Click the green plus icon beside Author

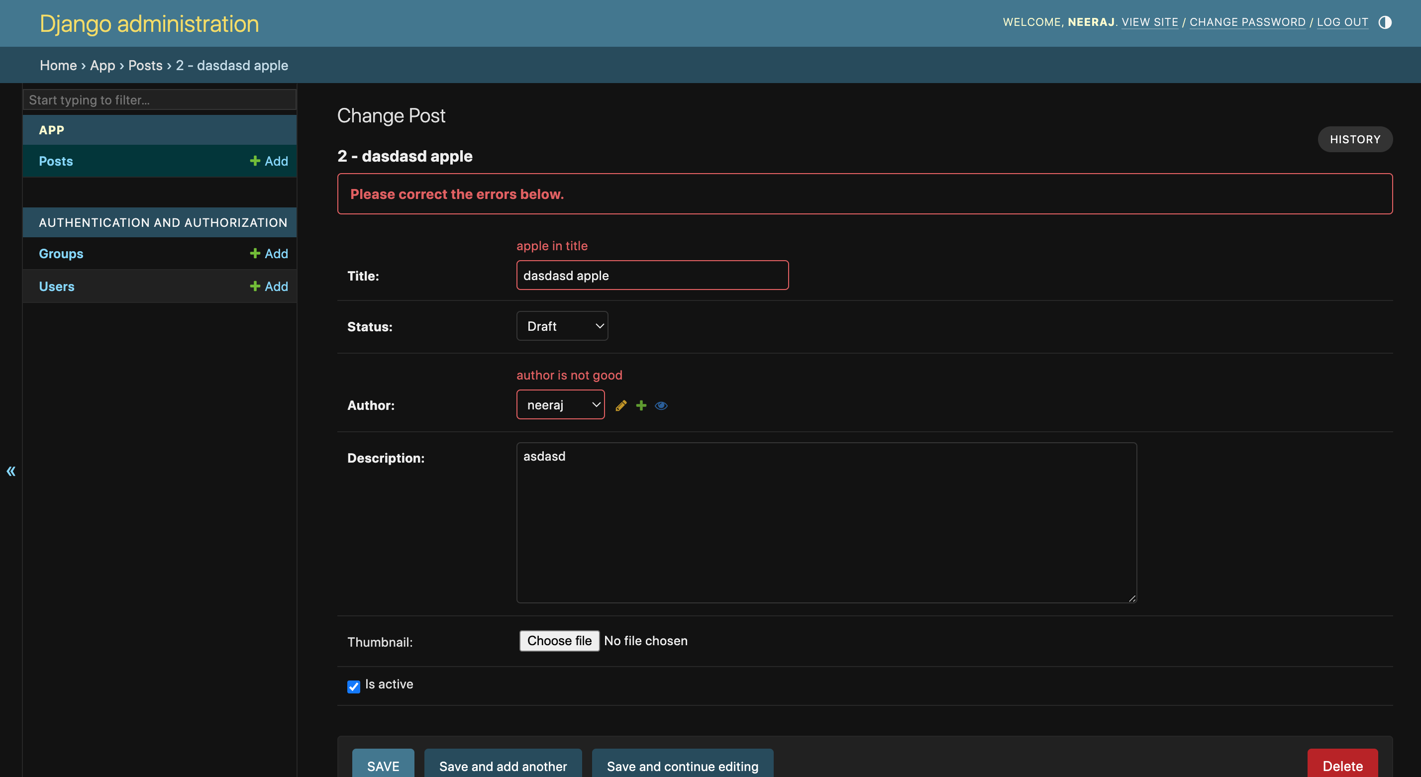point(641,406)
